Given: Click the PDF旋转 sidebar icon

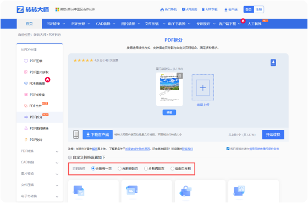Looking at the screenshot, I should tap(26, 140).
